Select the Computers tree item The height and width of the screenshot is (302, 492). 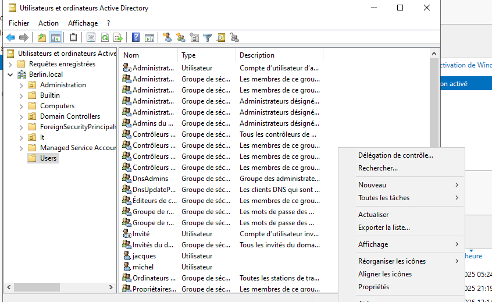pyautogui.click(x=57, y=106)
